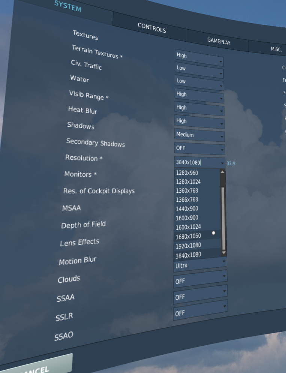
Task: Open the Shadows dropdown set to Medium
Action: 199,135
